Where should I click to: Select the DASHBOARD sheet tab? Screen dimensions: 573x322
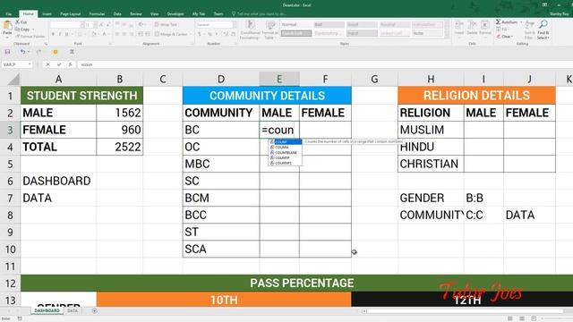47,310
